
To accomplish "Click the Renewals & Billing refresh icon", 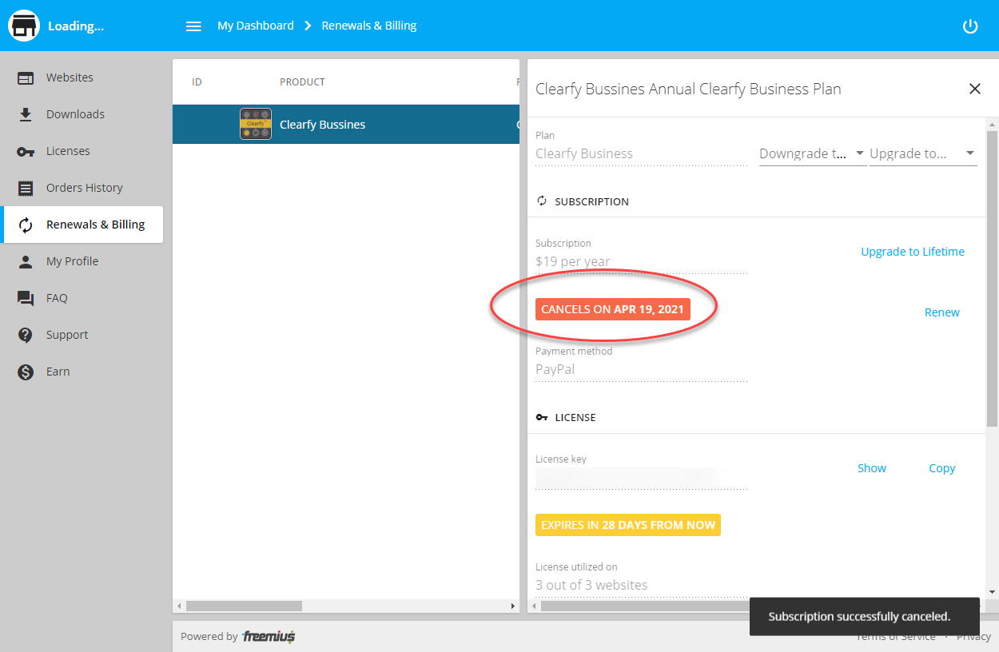I will (26, 225).
